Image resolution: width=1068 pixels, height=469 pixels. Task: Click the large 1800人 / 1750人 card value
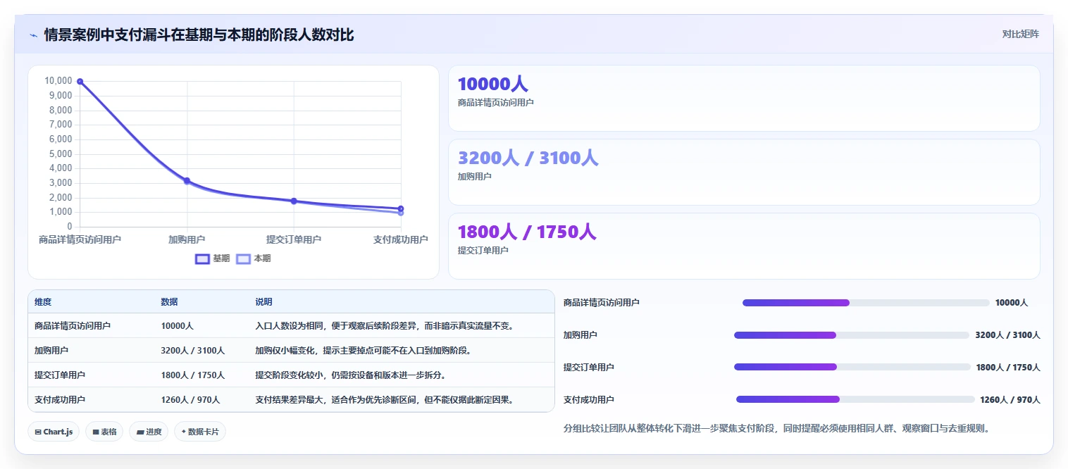[x=527, y=232]
